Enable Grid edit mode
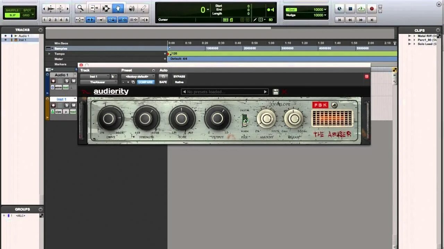444x249 pixels. pyautogui.click(x=27, y=15)
